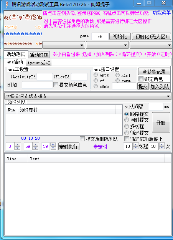Click the current time 08:13:28 label

pos(30,138)
